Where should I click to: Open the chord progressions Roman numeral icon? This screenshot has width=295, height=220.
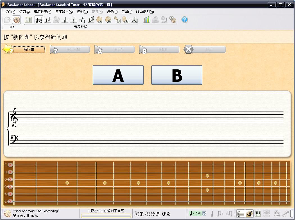[82, 20]
